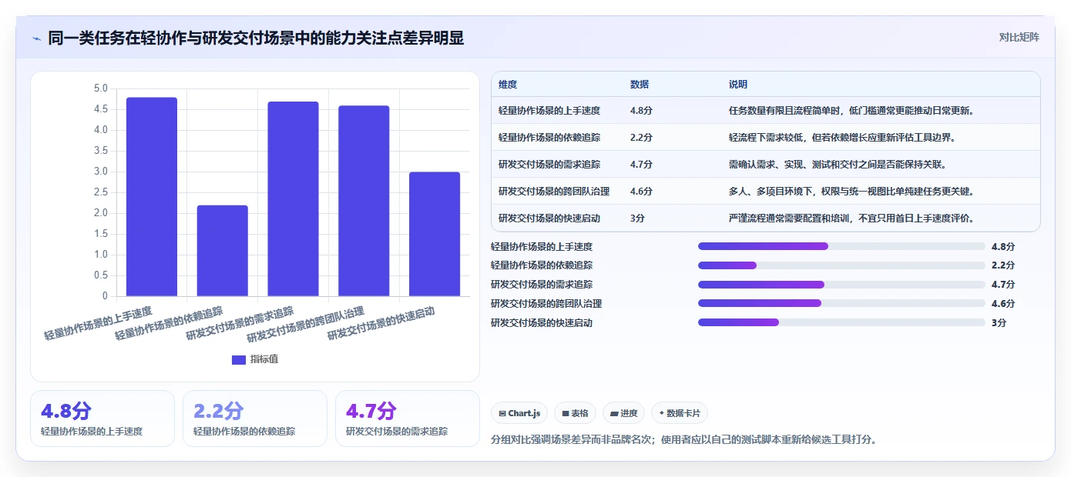The height and width of the screenshot is (477, 1071).
Task: Click the 快速启动 chart bar at 3.0
Action: click(435, 234)
